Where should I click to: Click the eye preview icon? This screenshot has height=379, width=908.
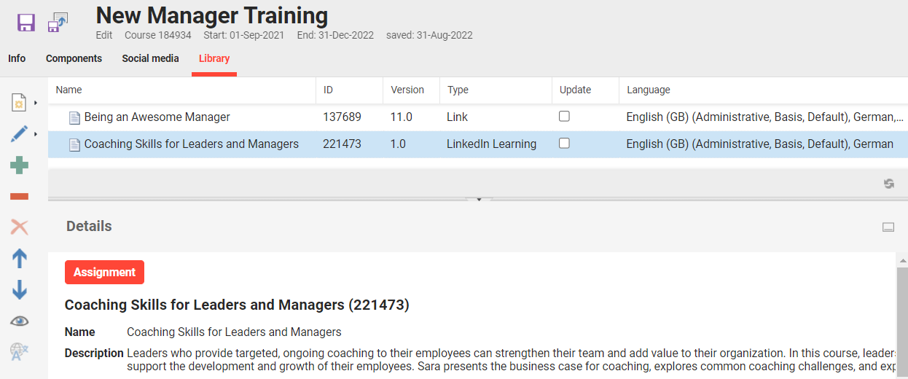pyautogui.click(x=20, y=321)
